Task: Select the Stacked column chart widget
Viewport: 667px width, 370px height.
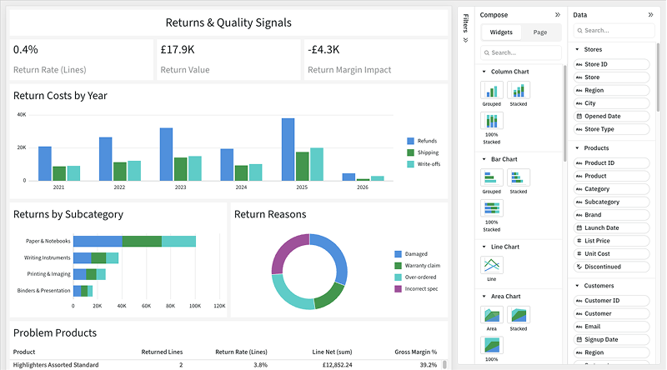Action: click(519, 91)
